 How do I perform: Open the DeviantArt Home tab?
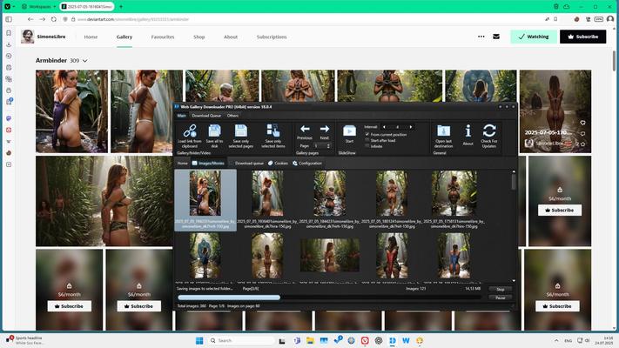pos(91,37)
